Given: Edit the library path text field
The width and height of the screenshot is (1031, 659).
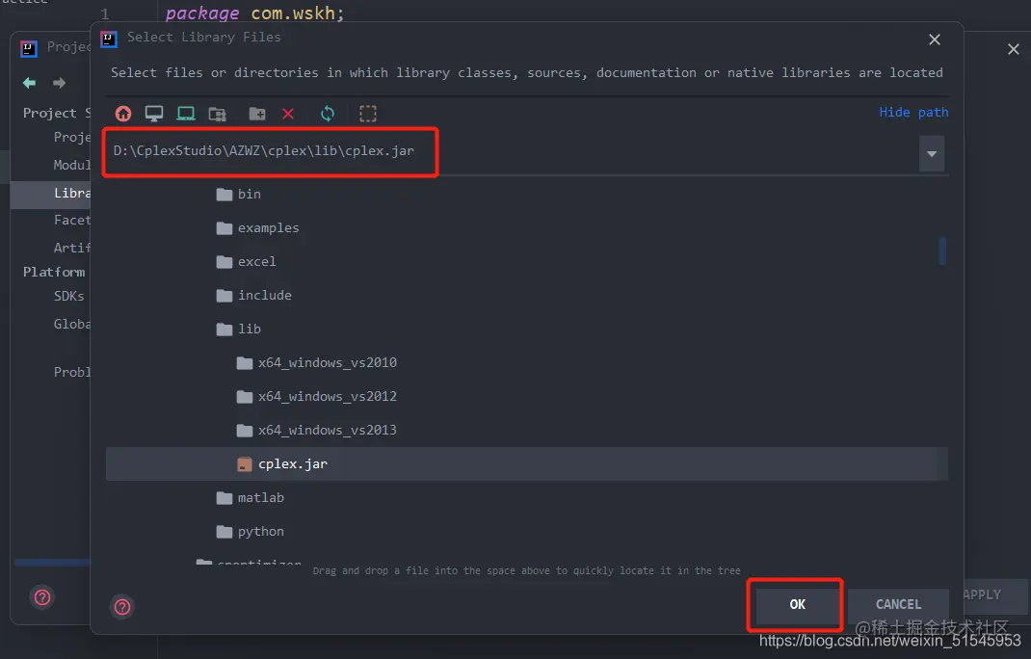Looking at the screenshot, I should click(511, 152).
